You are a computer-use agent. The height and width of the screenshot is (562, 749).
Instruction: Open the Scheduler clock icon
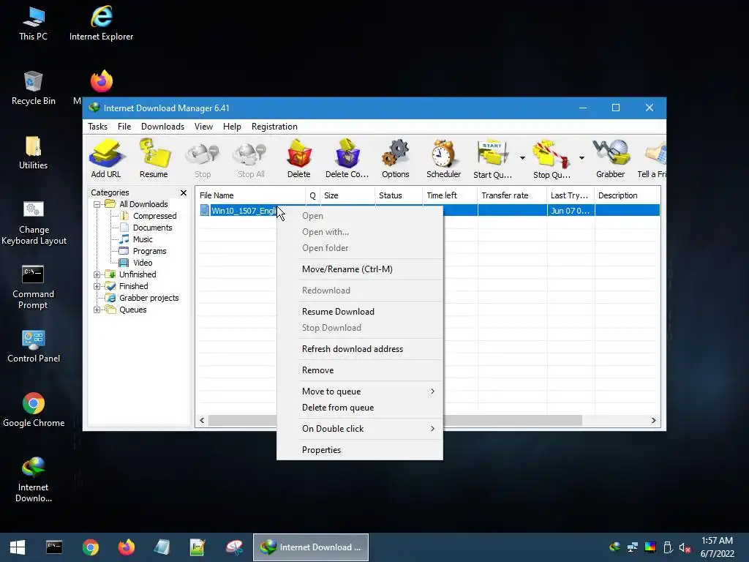(x=444, y=158)
